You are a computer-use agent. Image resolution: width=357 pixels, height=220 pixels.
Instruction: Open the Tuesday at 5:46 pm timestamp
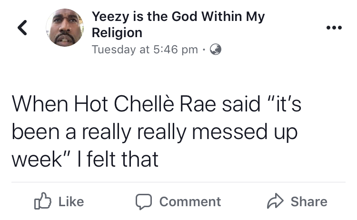[x=144, y=50]
